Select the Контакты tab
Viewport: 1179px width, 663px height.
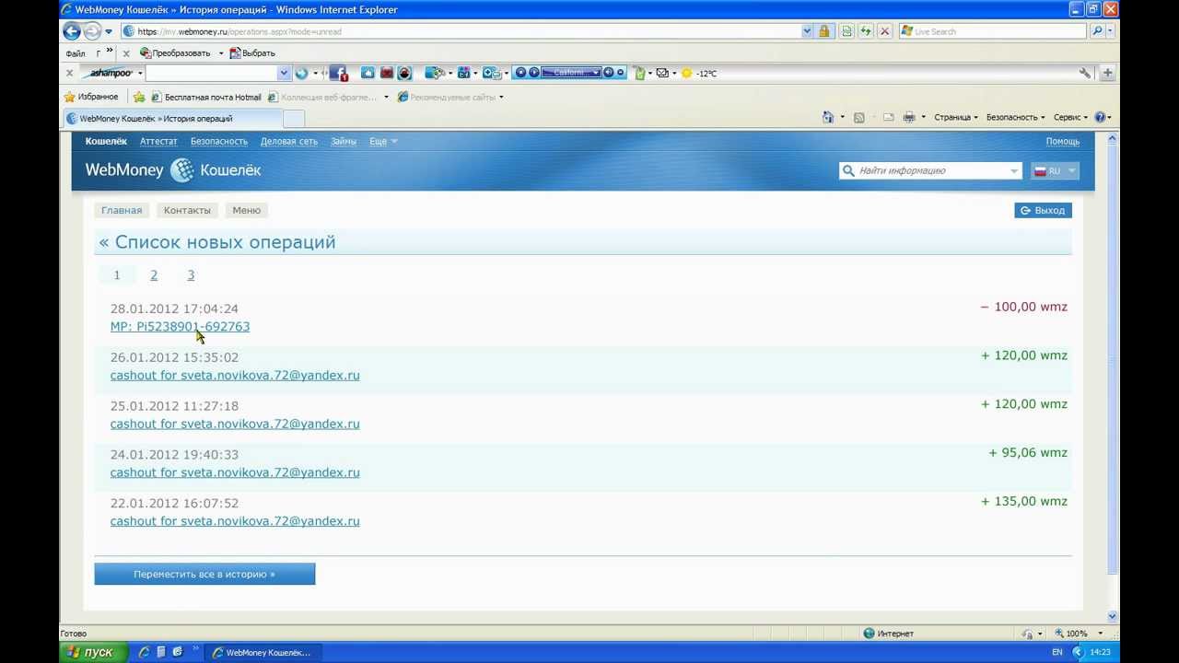(187, 210)
